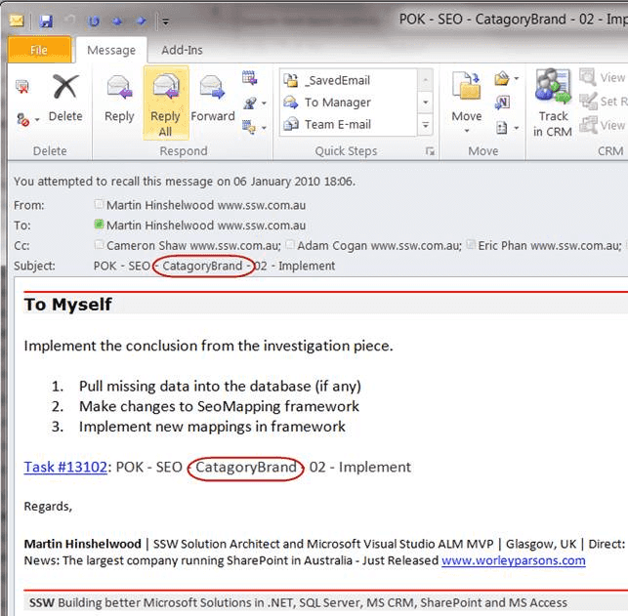This screenshot has height=616, width=628.
Task: Click the Team E-mail quick step
Action: [x=337, y=124]
